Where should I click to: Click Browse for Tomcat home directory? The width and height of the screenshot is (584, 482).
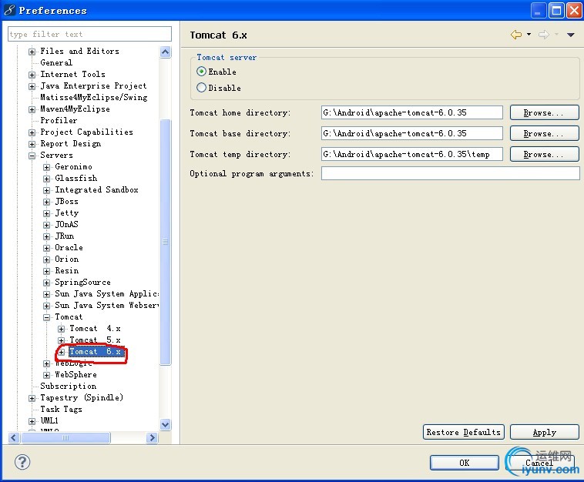pyautogui.click(x=544, y=112)
